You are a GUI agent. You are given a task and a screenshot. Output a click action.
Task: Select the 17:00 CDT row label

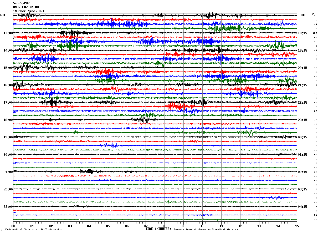coord(8,103)
